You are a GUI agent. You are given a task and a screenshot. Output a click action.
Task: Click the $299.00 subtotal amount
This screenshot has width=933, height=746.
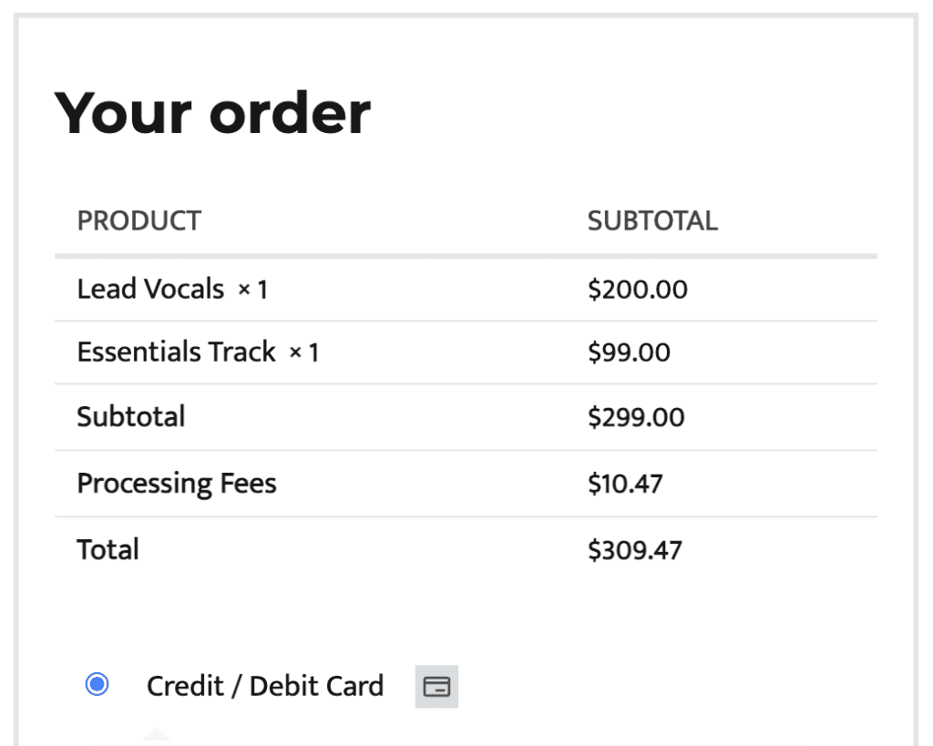coord(636,417)
